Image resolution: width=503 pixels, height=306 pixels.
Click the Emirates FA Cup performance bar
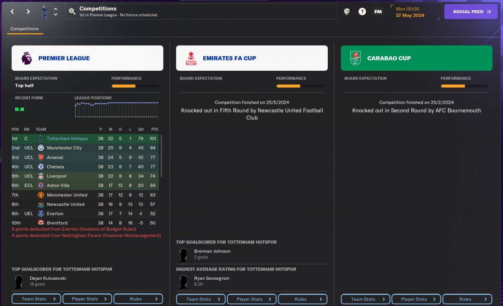tap(300, 86)
